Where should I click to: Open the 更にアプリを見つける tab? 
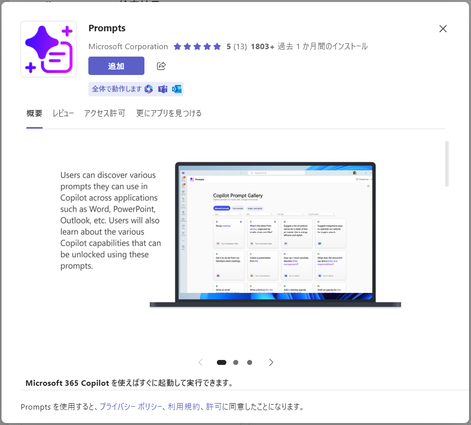tap(169, 113)
